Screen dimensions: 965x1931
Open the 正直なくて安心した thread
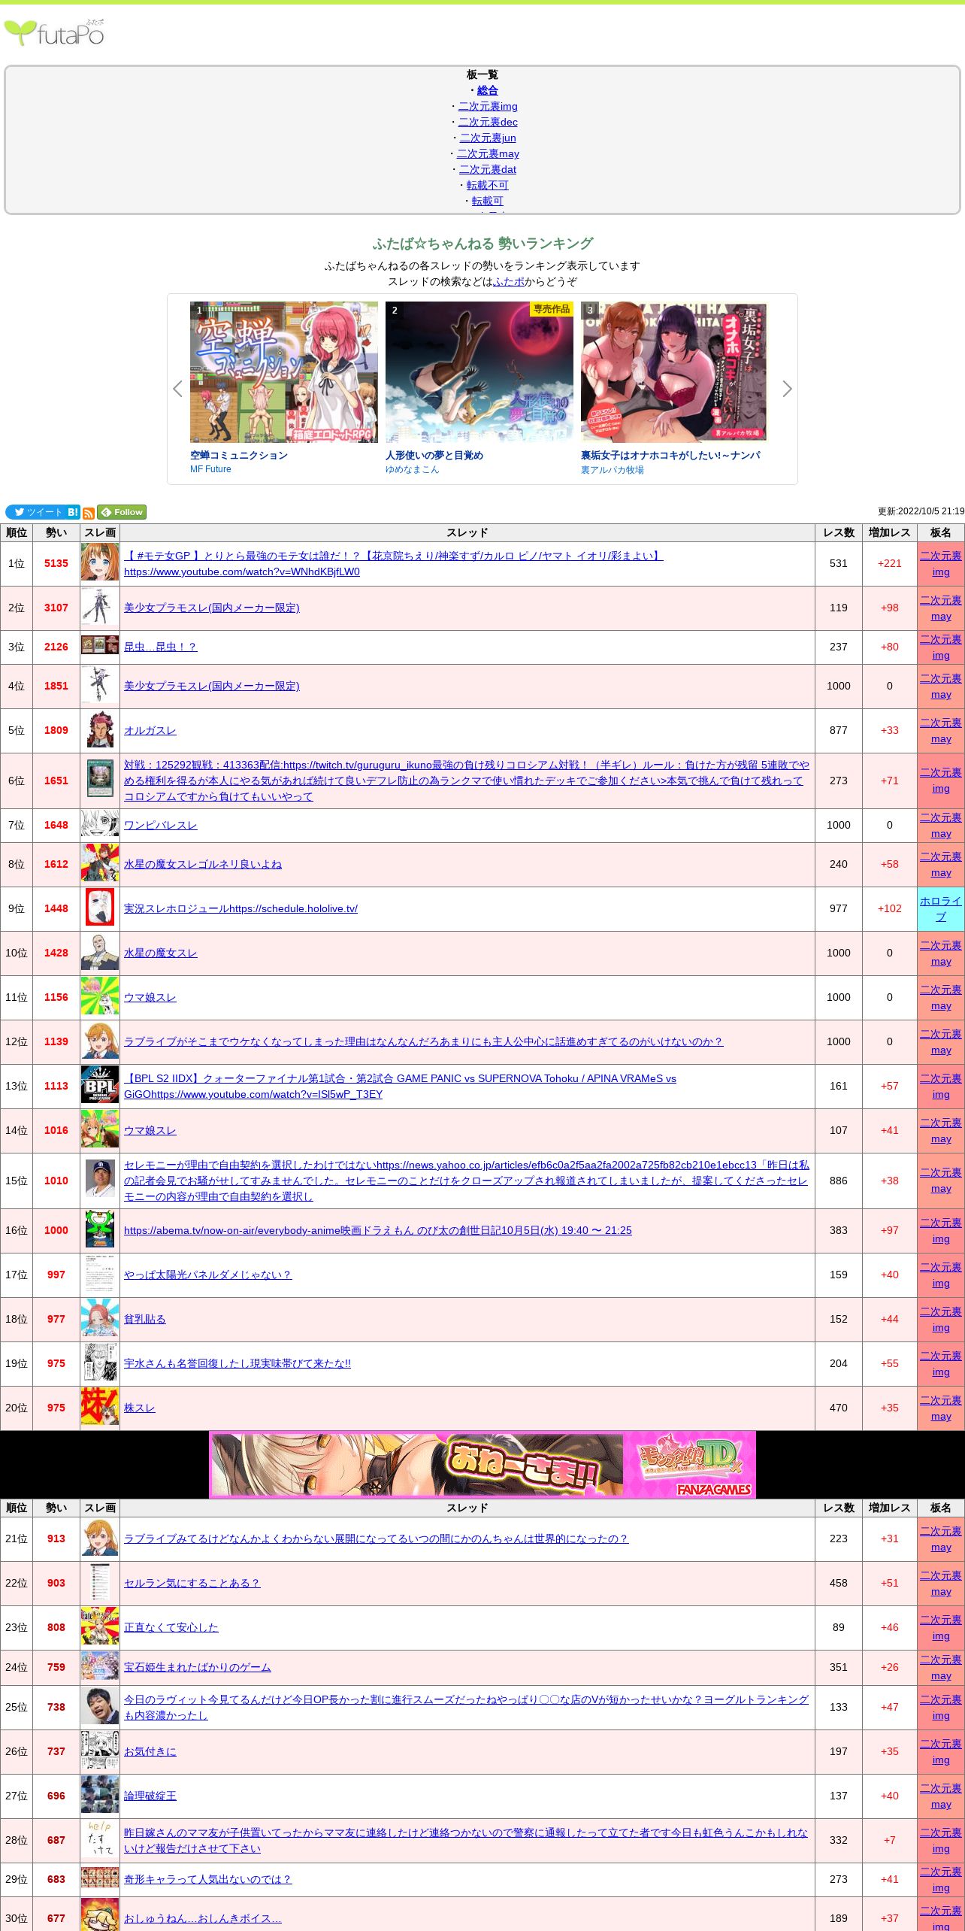[x=171, y=1627]
